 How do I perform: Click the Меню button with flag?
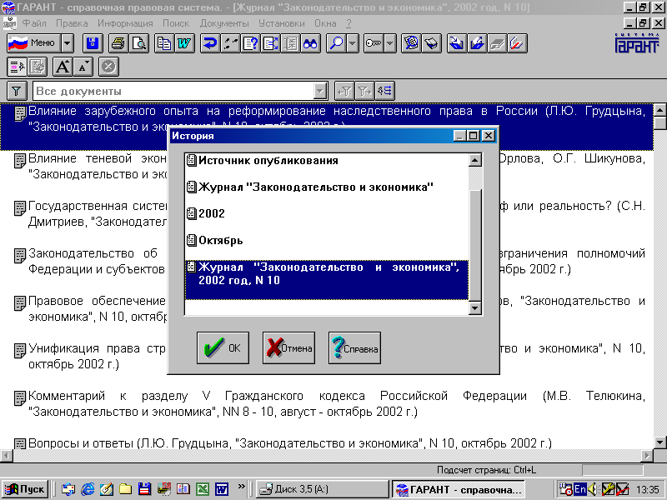pos(34,43)
